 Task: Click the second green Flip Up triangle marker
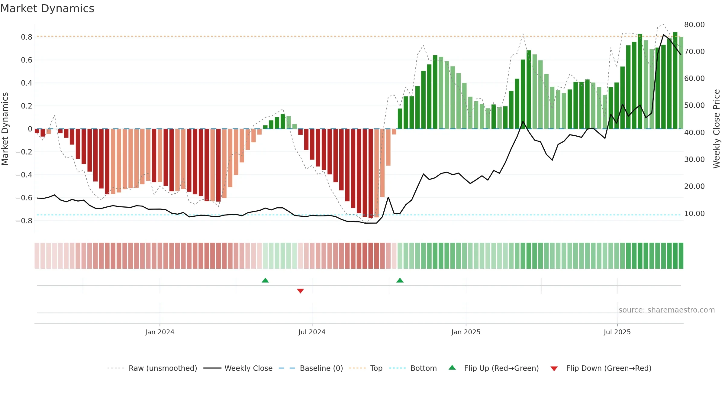click(400, 280)
